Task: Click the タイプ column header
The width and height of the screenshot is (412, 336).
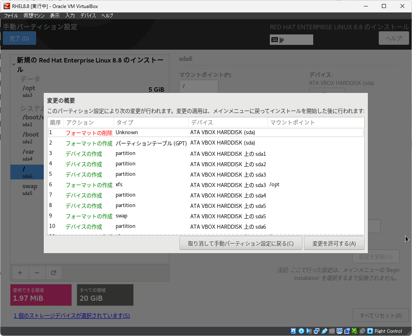Action: click(x=151, y=123)
